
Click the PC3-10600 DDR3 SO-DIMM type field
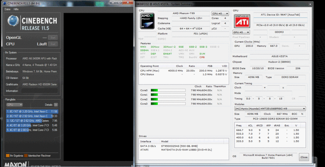[275, 119]
